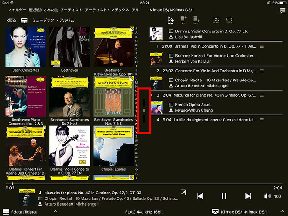Skip to the previous track

(200, 196)
